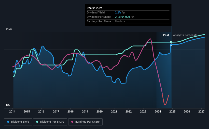Click the 0% y-axis label
Image resolution: width=209 pixels, height=129 pixels.
(x=8, y=105)
